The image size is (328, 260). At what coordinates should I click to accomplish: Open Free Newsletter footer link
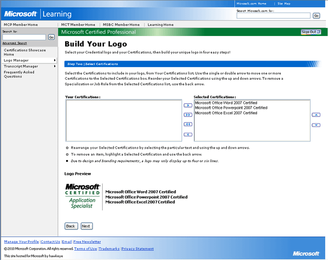point(87,241)
